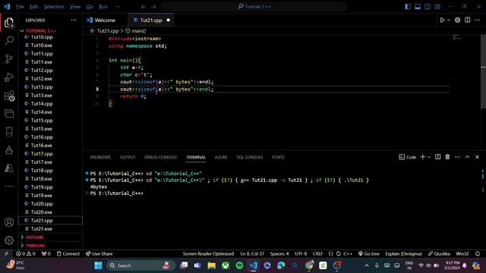
Task: Expand the TIMELINE section
Action: tap(35, 246)
